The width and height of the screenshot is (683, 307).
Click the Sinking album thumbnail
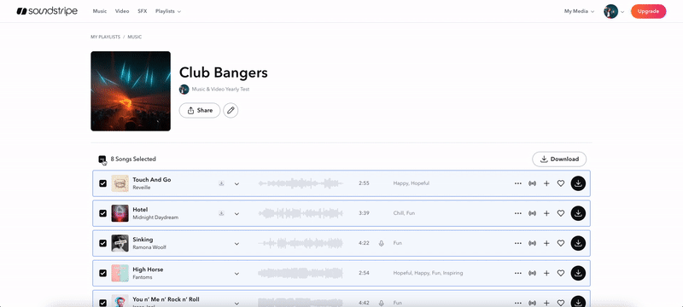(120, 244)
